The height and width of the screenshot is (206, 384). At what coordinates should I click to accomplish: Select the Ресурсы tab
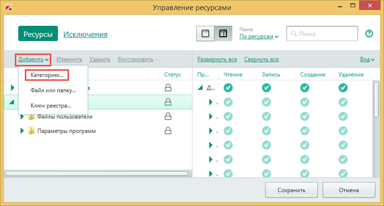(x=38, y=34)
